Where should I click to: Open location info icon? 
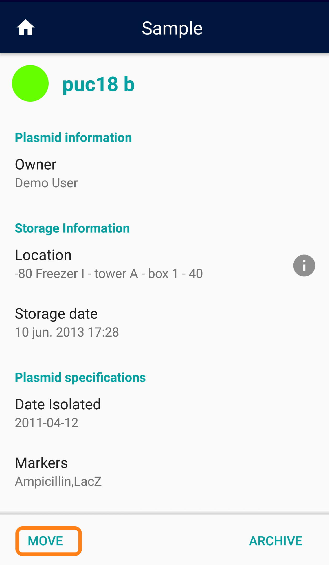click(x=304, y=265)
